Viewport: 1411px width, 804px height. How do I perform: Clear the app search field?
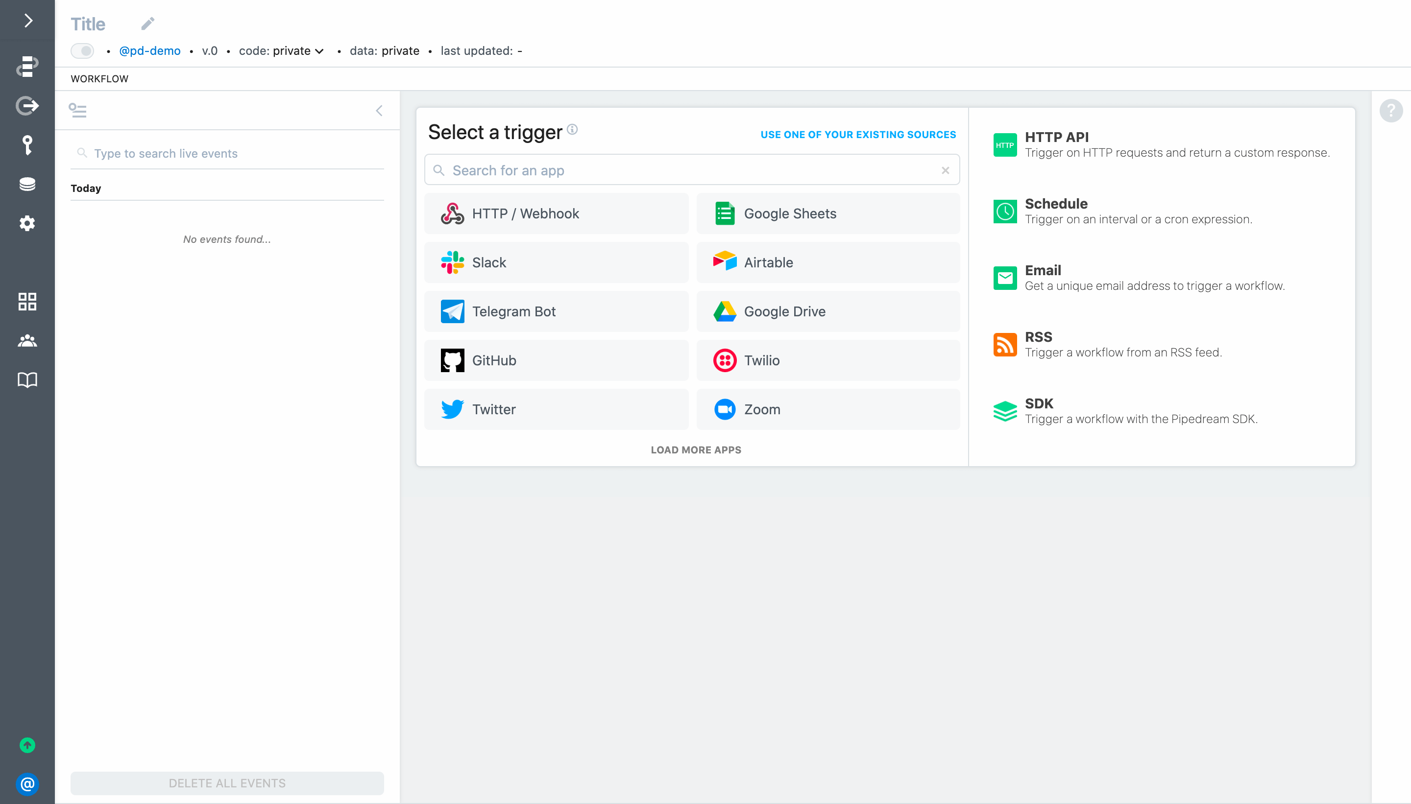tap(945, 170)
